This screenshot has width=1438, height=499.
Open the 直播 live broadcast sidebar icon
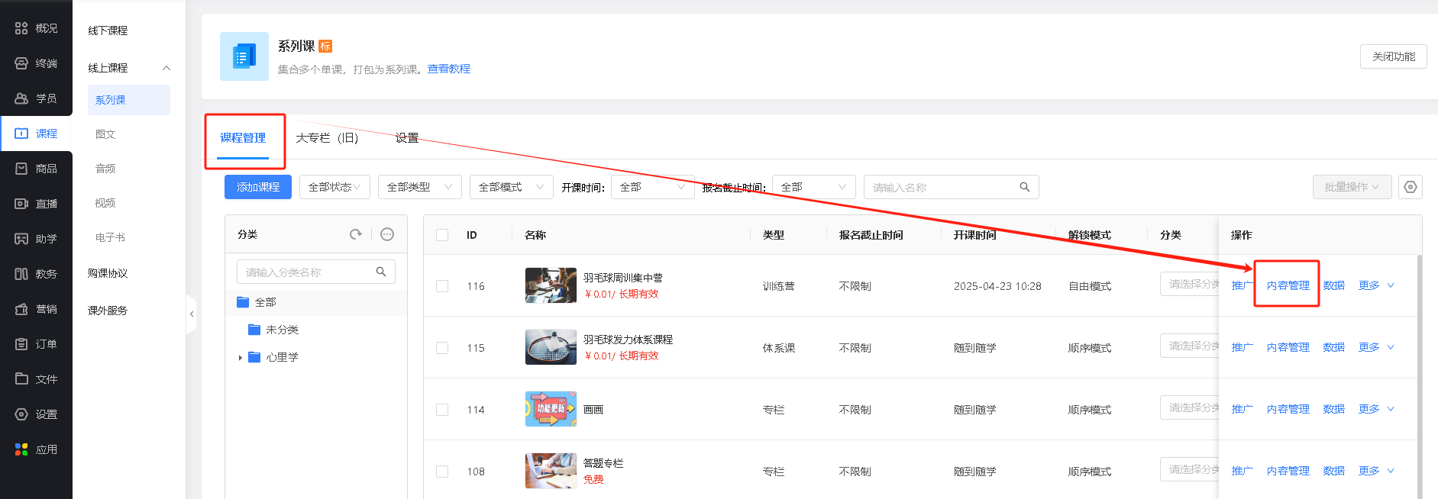coord(21,204)
